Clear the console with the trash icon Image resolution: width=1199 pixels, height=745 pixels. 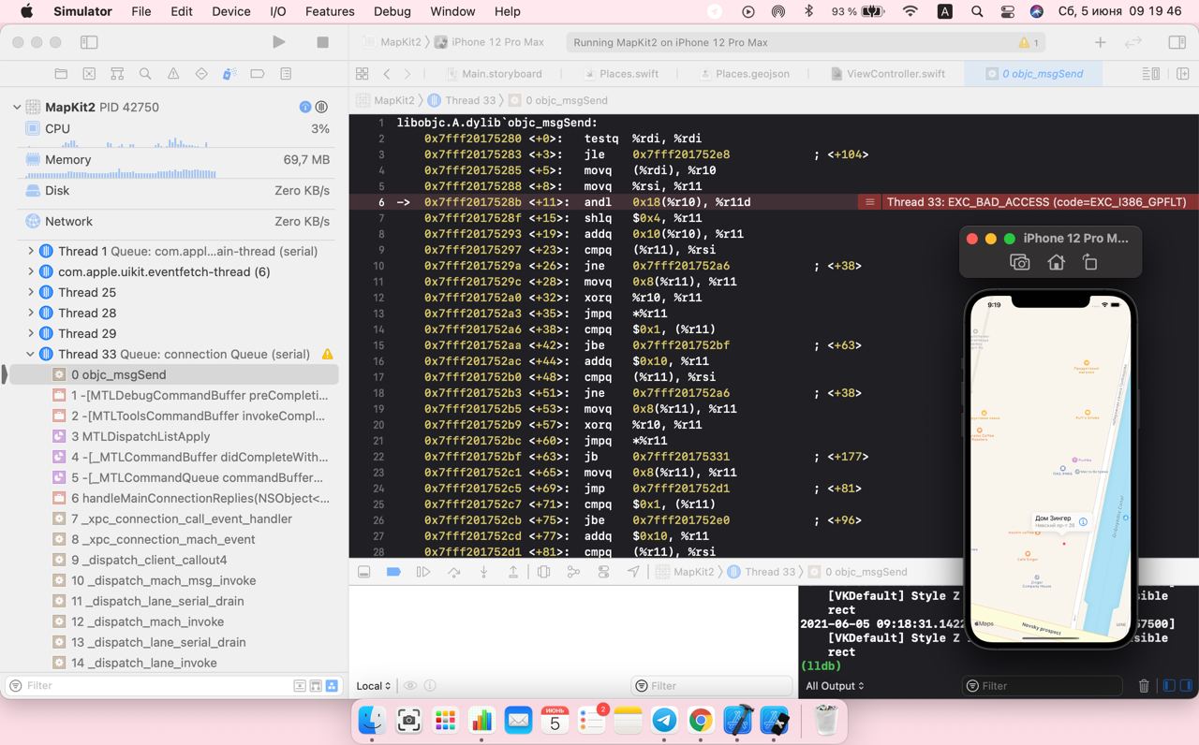(1144, 686)
